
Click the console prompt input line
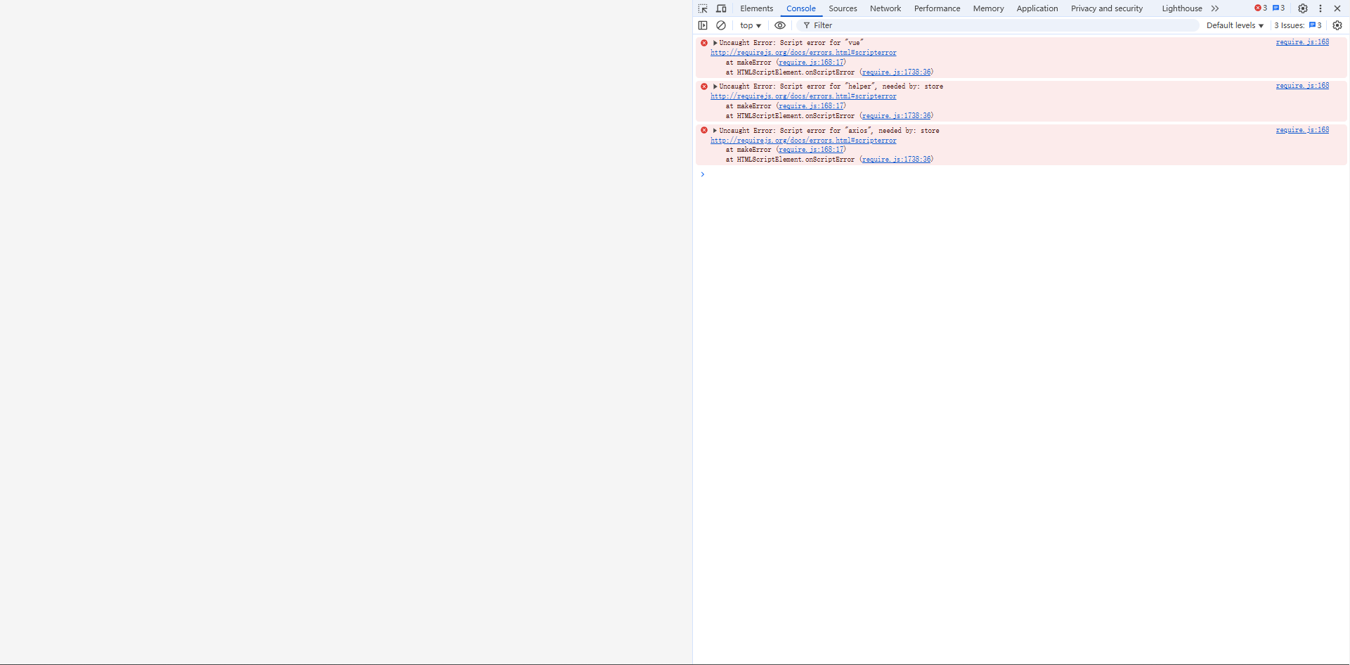(x=1019, y=174)
